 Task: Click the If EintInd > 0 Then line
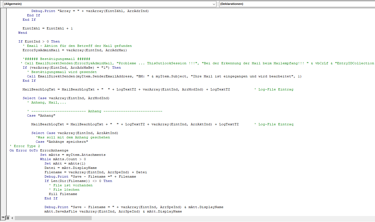click(39, 41)
